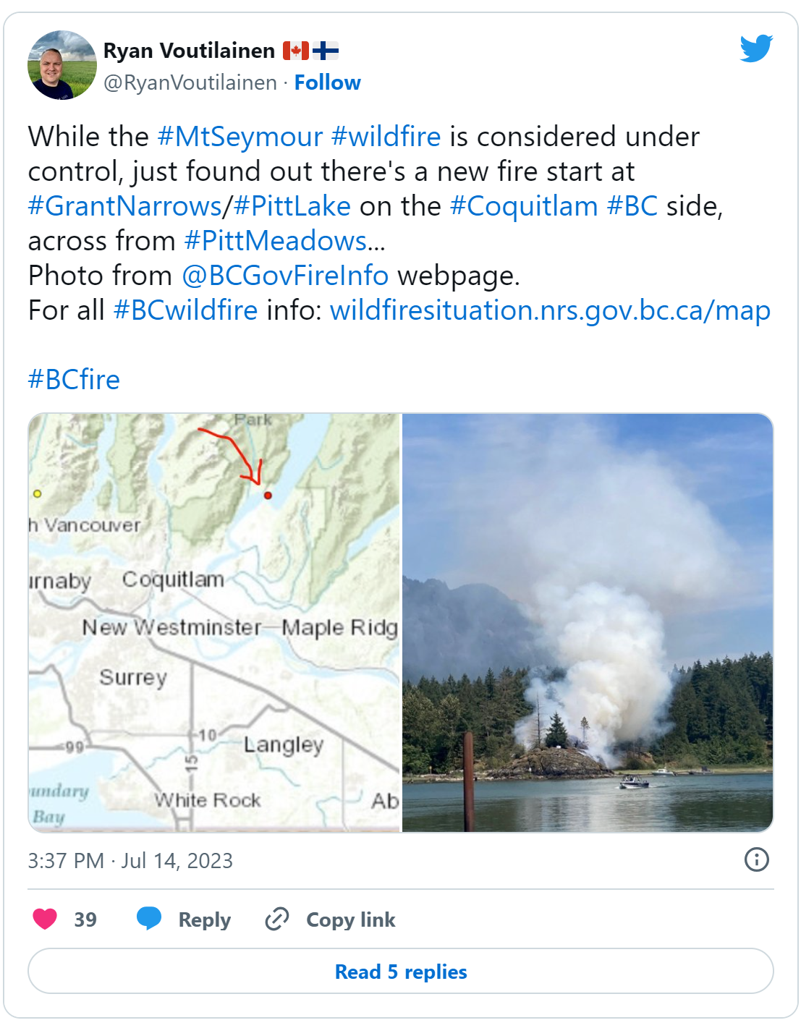Open Ryan Voutilainen's profile avatar

click(x=62, y=65)
